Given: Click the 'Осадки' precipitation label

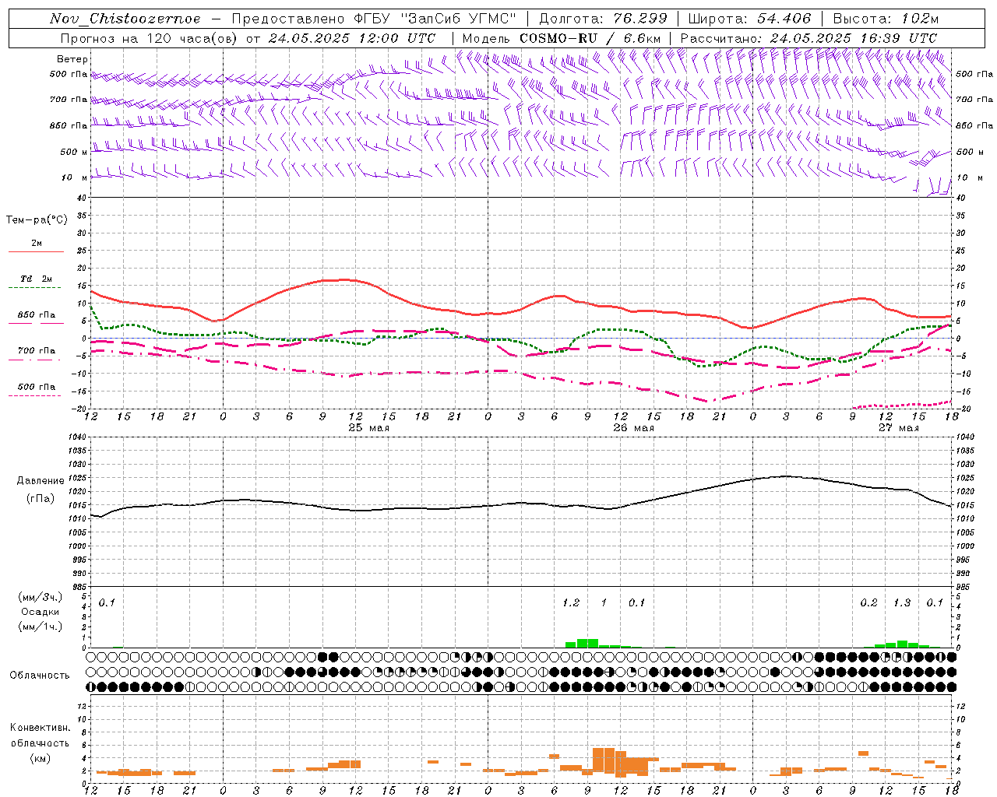Looking at the screenshot, I should point(41,612).
